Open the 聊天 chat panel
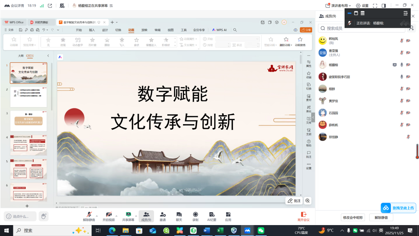The image size is (419, 236). (179, 216)
